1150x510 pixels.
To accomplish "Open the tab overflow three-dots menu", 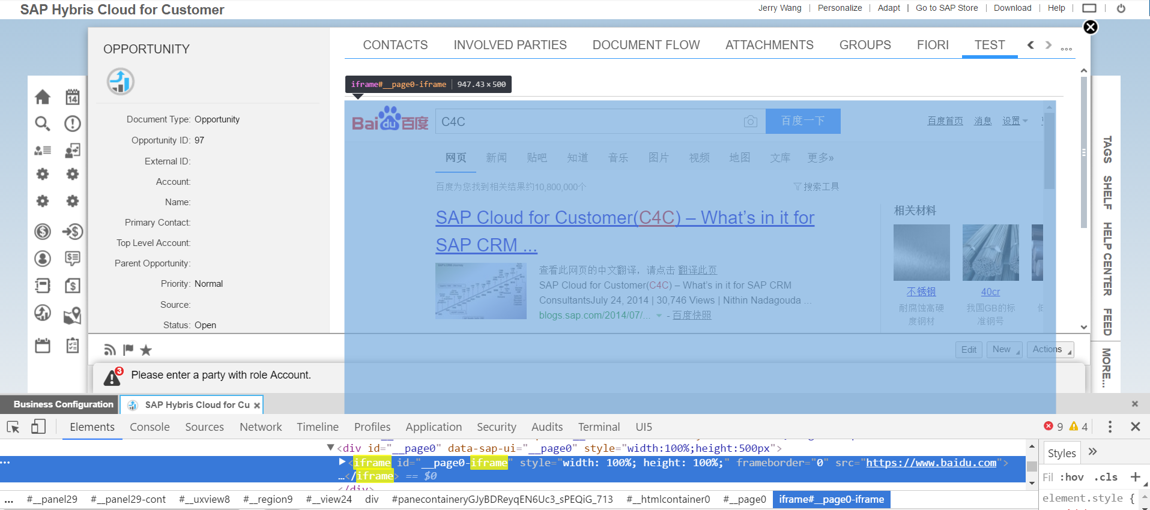I will tap(1067, 49).
